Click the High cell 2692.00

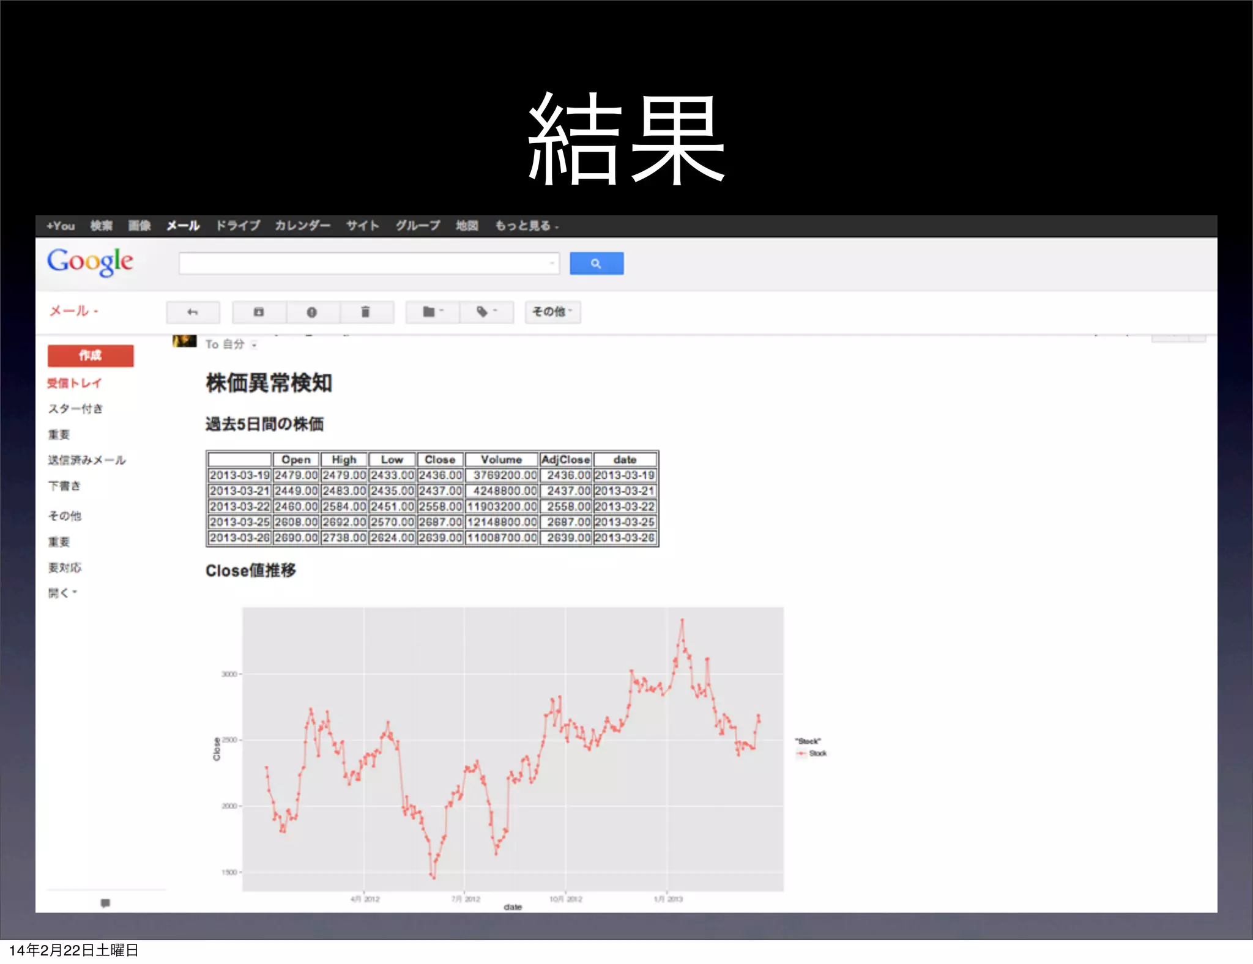tap(344, 522)
